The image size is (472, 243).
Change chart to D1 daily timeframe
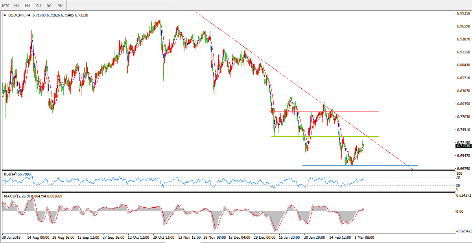pyautogui.click(x=39, y=5)
